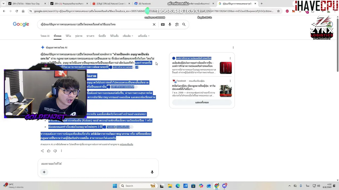Viewport: 339px width, 190px height.
Task: Show hidden system tray icons
Action: 289,186
